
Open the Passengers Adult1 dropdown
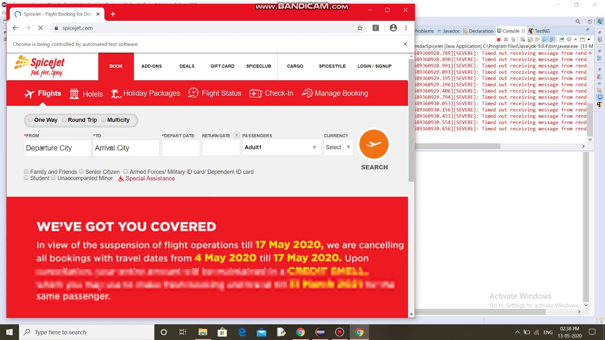click(x=281, y=147)
